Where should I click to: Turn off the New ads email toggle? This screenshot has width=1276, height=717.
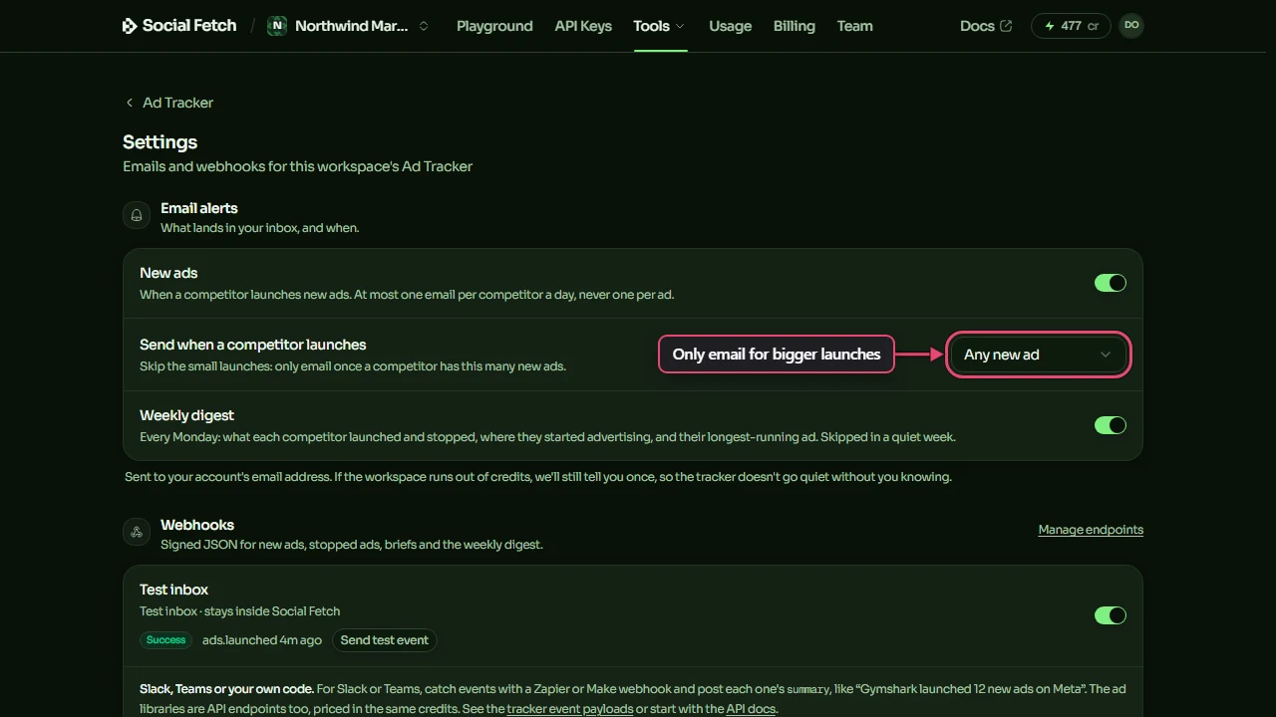tap(1111, 283)
